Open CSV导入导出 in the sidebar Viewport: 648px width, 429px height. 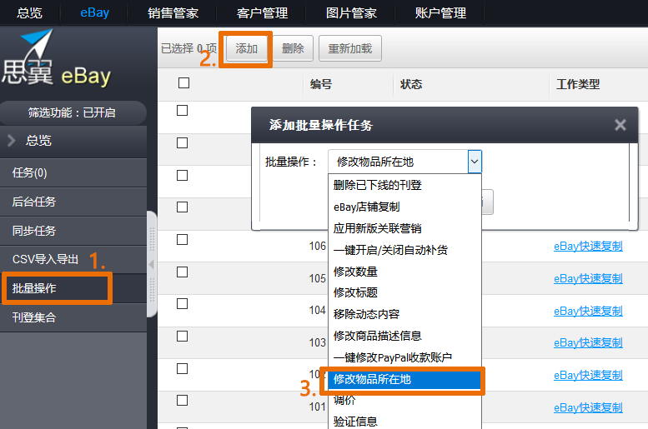(x=73, y=259)
